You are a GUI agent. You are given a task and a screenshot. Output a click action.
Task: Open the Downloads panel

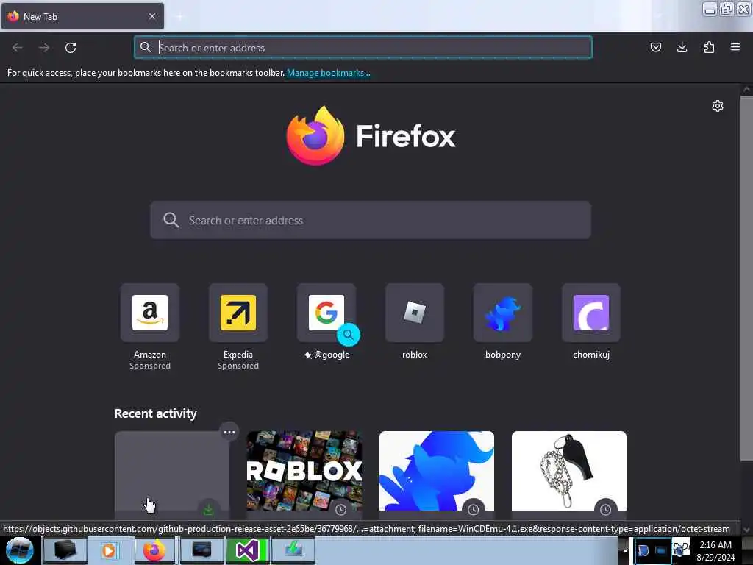click(682, 47)
